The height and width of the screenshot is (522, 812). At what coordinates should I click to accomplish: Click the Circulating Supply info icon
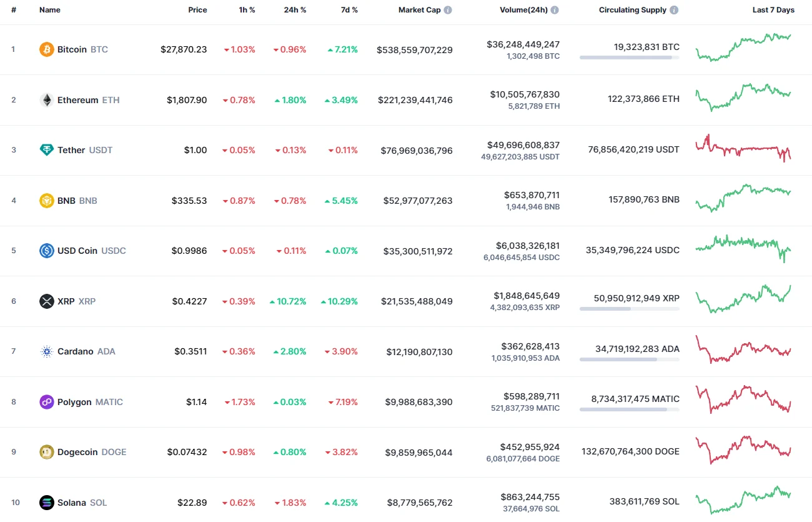[x=673, y=9]
